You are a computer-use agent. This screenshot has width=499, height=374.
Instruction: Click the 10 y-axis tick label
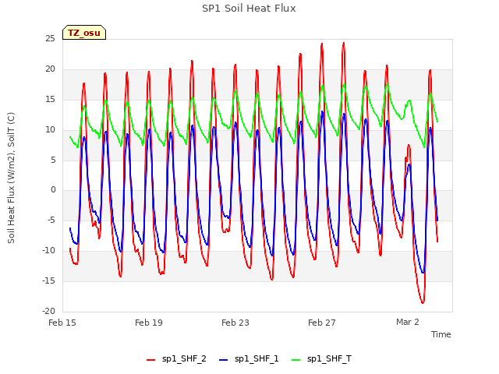50,130
